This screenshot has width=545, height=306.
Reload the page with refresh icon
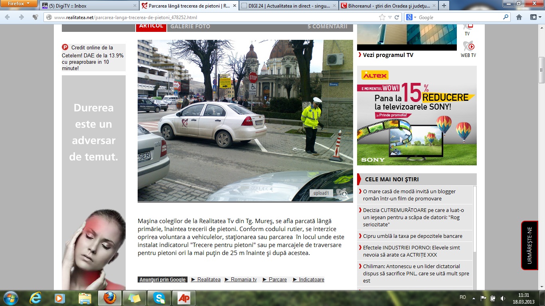(x=397, y=17)
